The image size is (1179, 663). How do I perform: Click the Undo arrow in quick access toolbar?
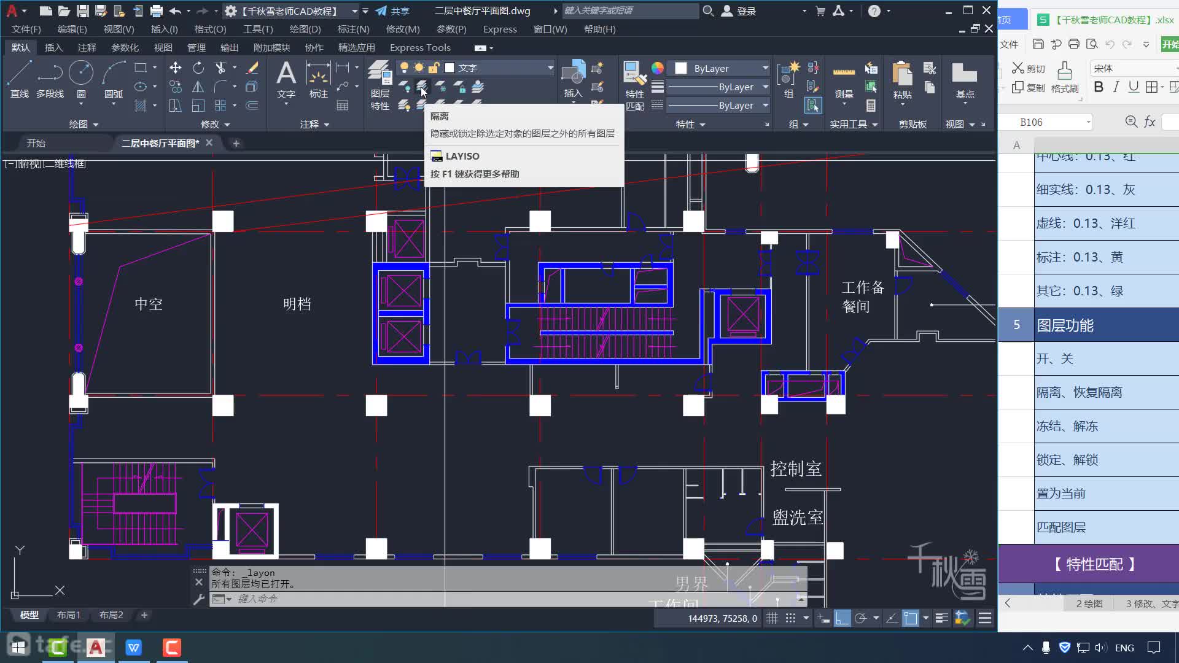click(175, 11)
